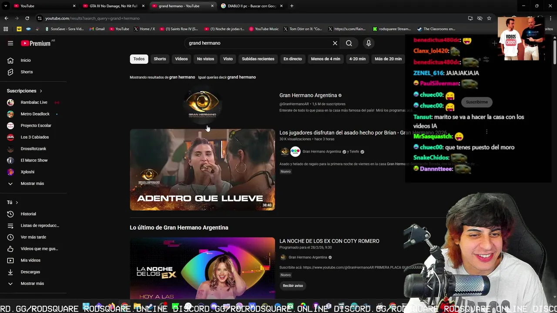This screenshot has width=557, height=313.
Task: Open Gran Hermano Argentina channel name
Action: pos(308,95)
